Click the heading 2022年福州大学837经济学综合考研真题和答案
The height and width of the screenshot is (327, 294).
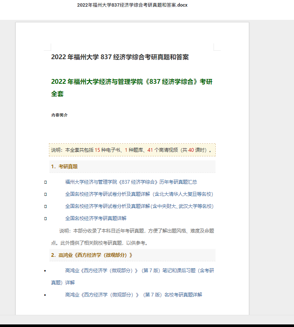pos(120,57)
